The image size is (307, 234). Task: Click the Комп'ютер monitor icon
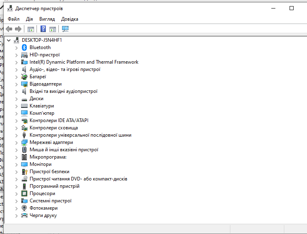(x=24, y=113)
